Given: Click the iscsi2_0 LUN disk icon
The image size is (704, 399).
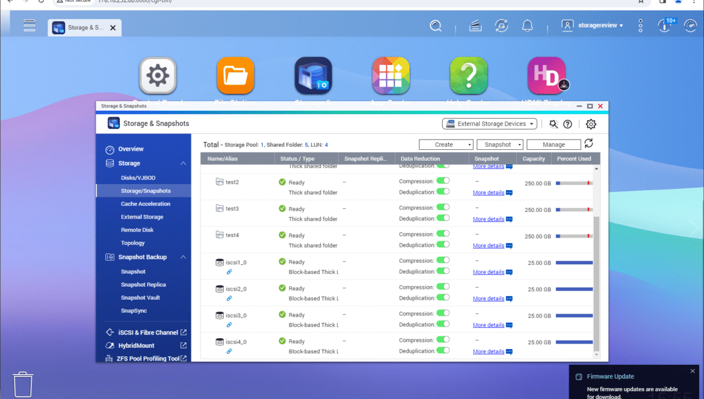Looking at the screenshot, I should pos(220,289).
